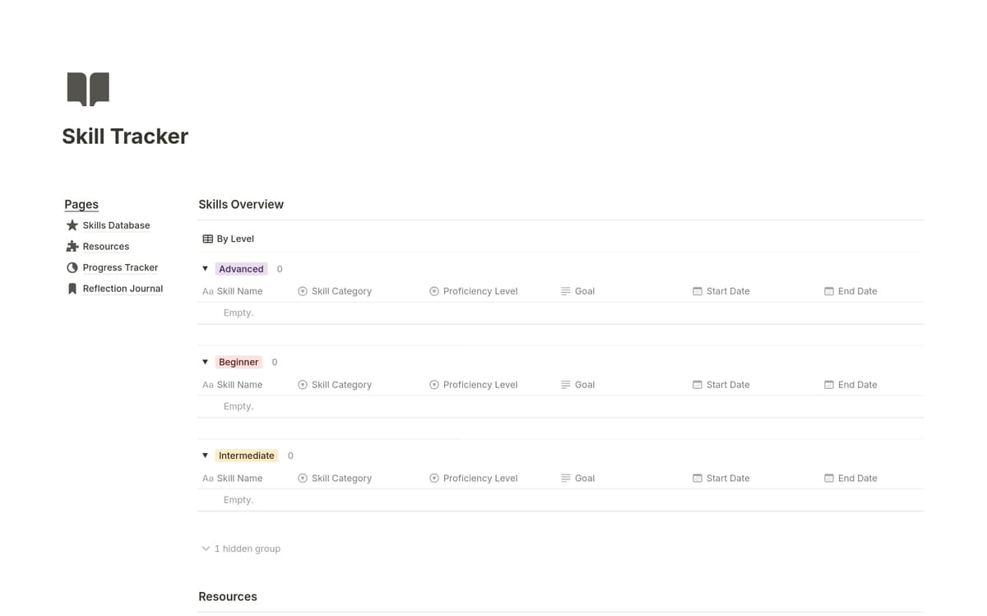Collapse the Intermediate group triangle
This screenshot has height=616, width=987.
(x=205, y=455)
